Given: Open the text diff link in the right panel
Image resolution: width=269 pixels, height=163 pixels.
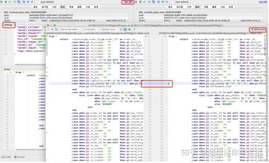Looking at the screenshot, I should [263, 2].
